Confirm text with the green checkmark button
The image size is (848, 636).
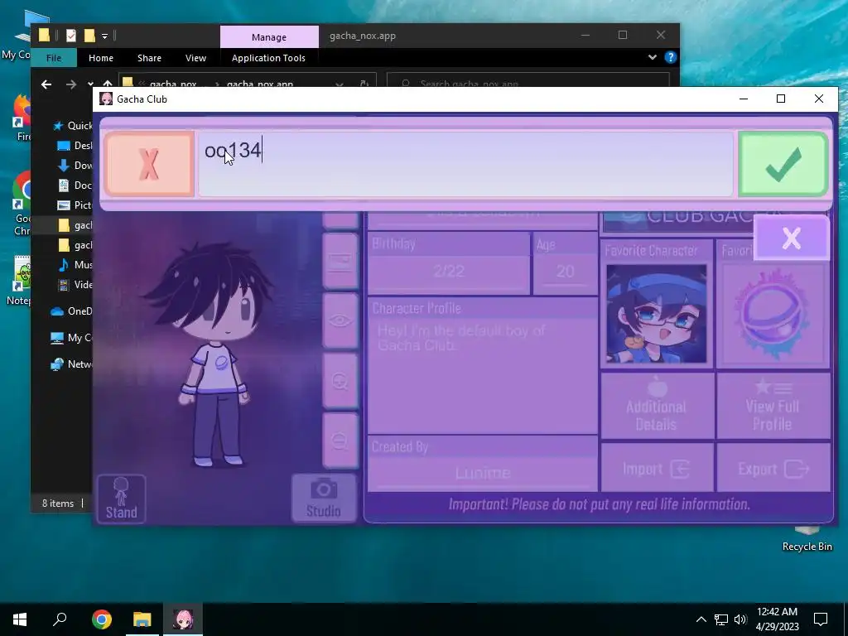783,165
